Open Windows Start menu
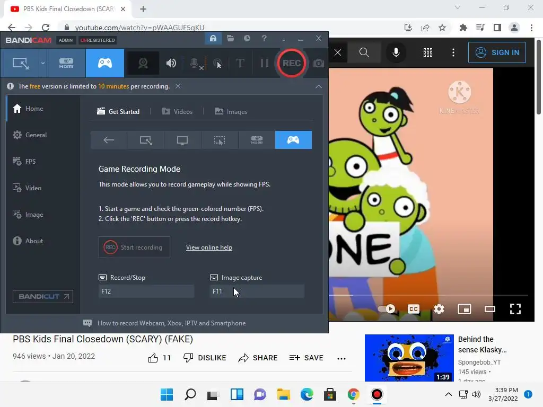The height and width of the screenshot is (407, 543). tap(167, 394)
